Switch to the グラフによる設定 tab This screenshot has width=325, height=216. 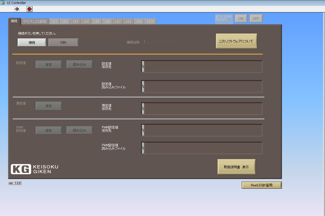tap(35, 21)
